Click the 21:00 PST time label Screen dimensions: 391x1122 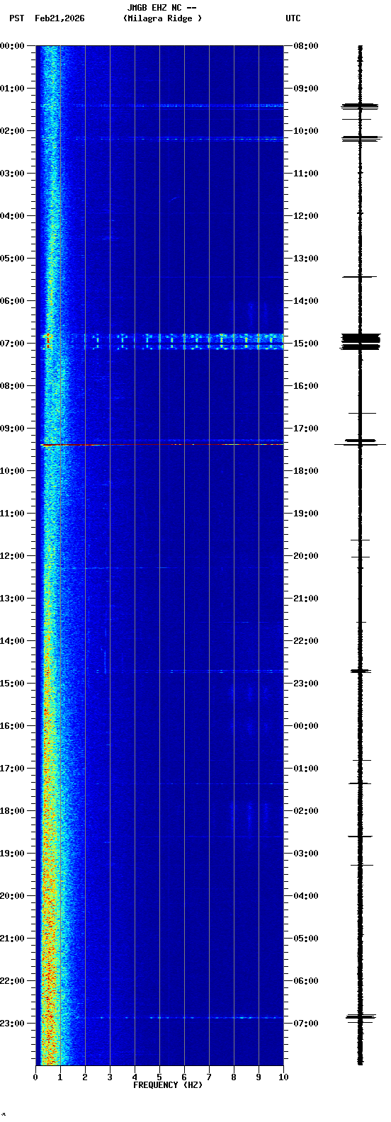coord(13,939)
